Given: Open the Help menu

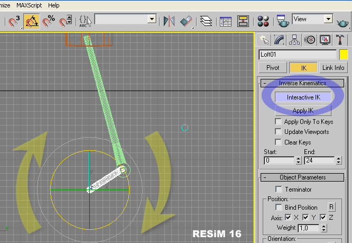Looking at the screenshot, I should tap(54, 5).
